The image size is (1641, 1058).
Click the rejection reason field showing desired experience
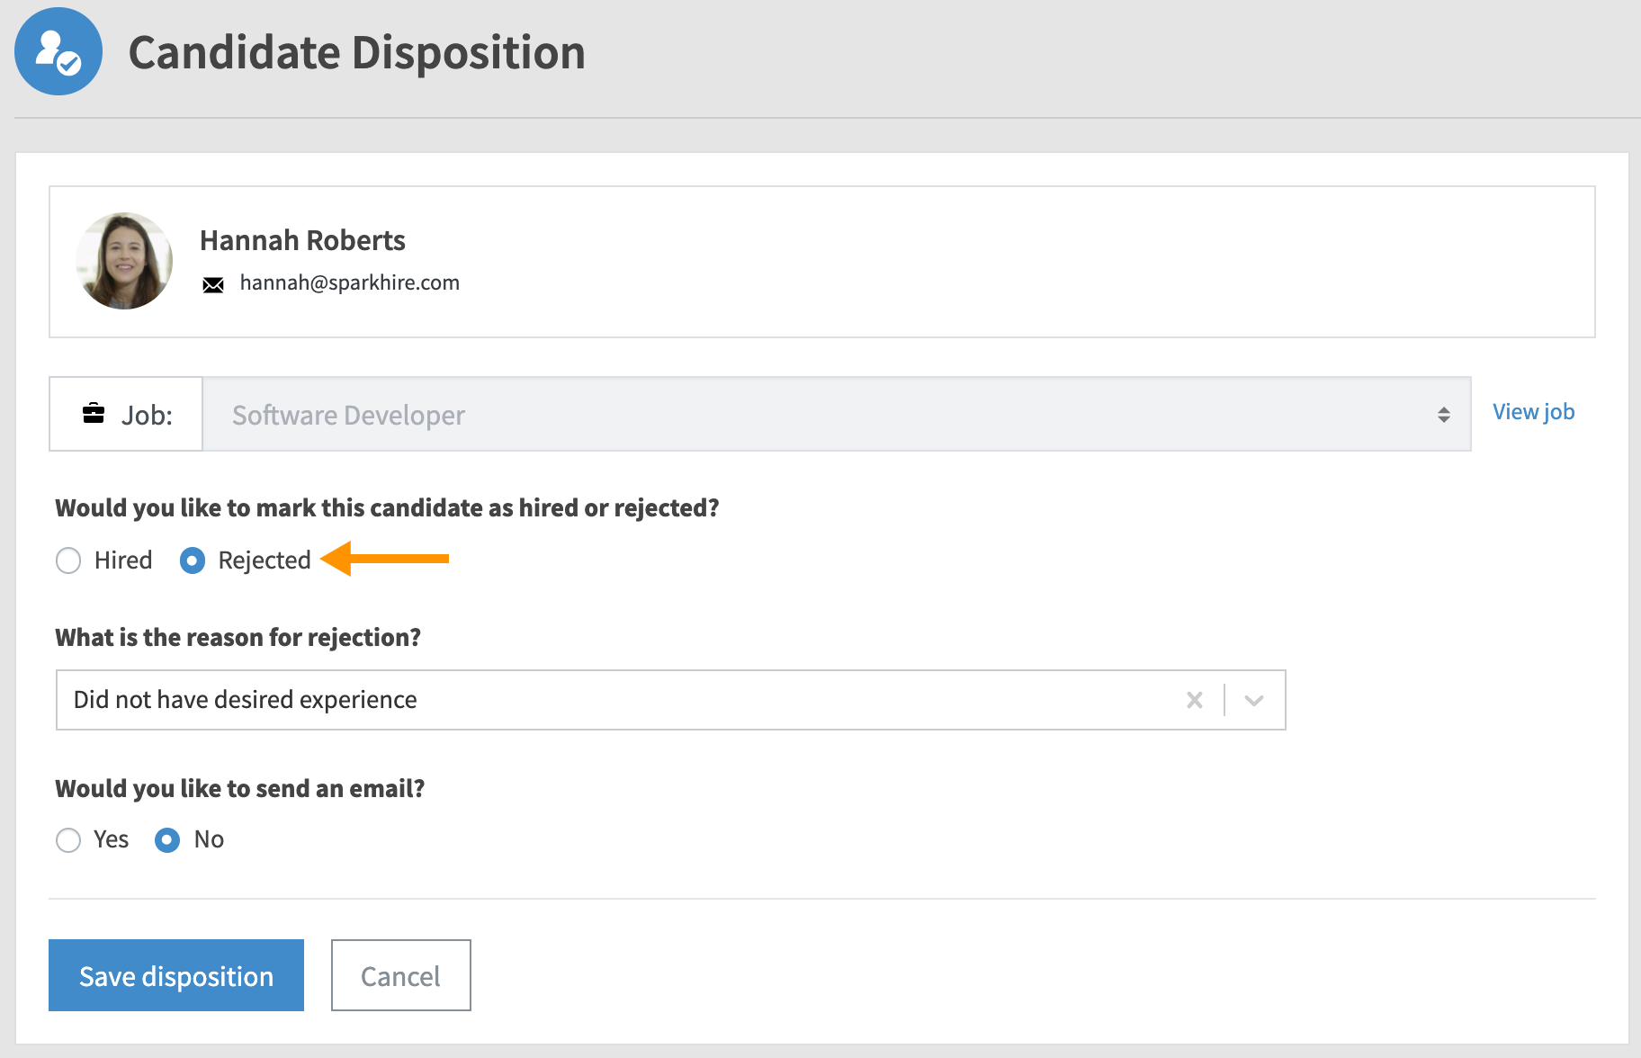click(671, 700)
